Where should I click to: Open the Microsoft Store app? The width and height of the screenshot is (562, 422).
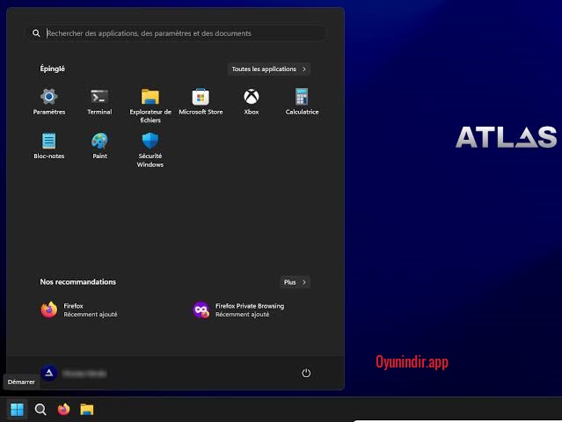201,101
